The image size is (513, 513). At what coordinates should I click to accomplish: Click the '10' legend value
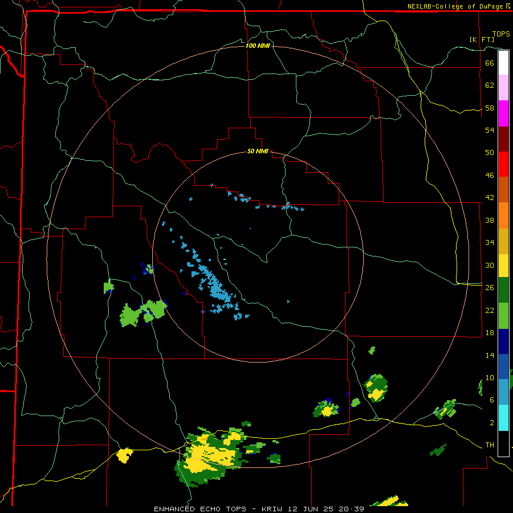pos(490,377)
